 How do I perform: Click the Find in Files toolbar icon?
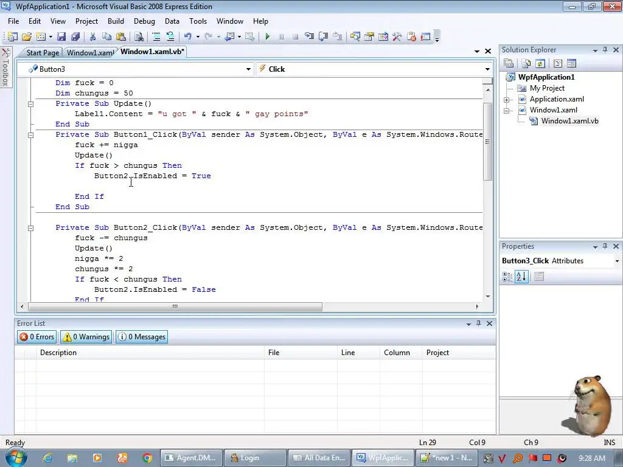(x=139, y=37)
